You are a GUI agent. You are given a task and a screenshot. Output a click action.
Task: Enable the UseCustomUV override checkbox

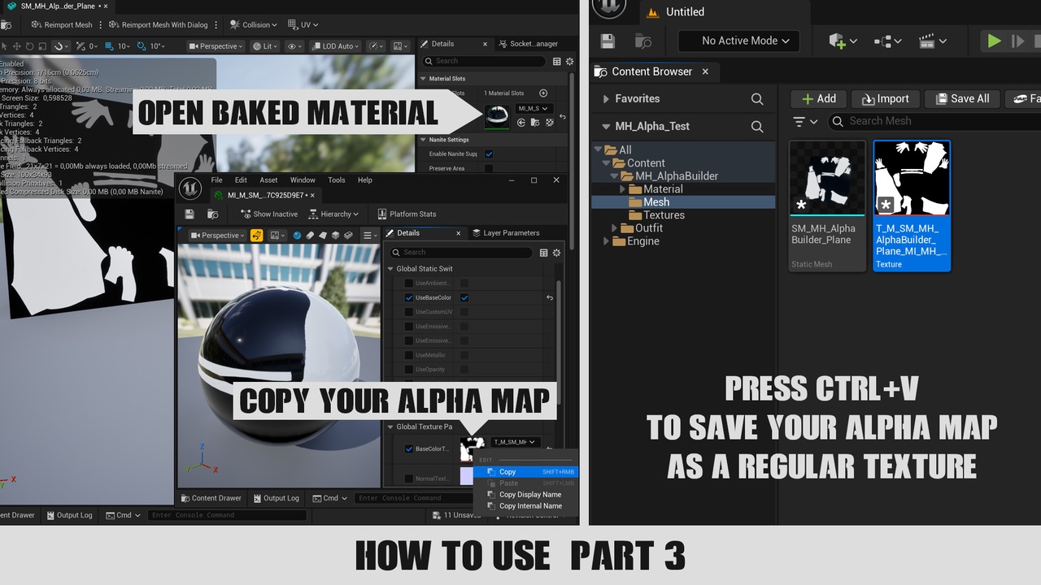coord(409,312)
